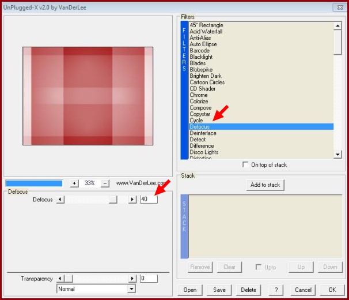Select the Deinterlace filter

(x=202, y=133)
